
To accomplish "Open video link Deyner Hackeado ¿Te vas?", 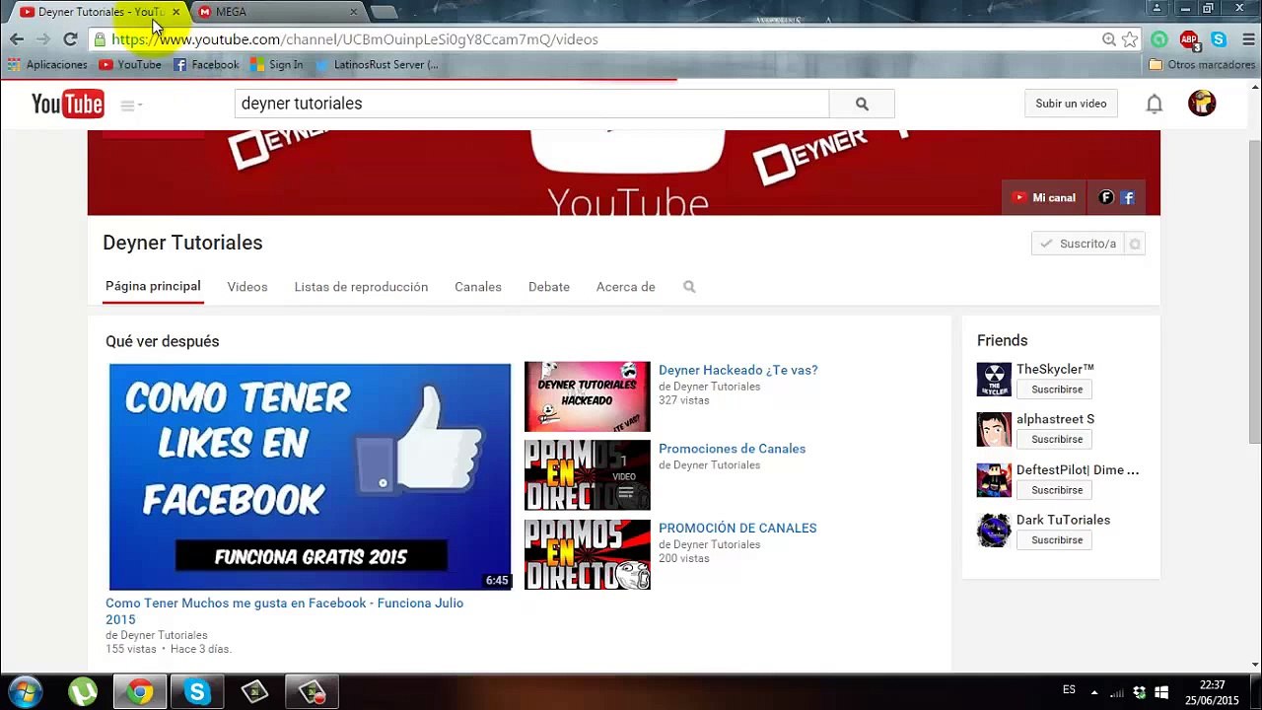I will 738,370.
